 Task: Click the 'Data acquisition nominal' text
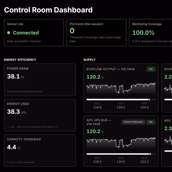tap(24, 41)
